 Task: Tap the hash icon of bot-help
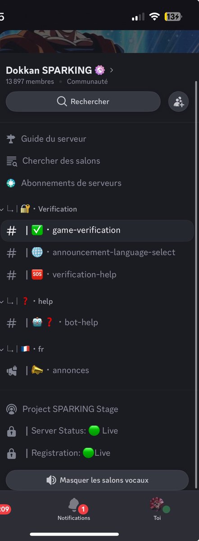(x=11, y=322)
